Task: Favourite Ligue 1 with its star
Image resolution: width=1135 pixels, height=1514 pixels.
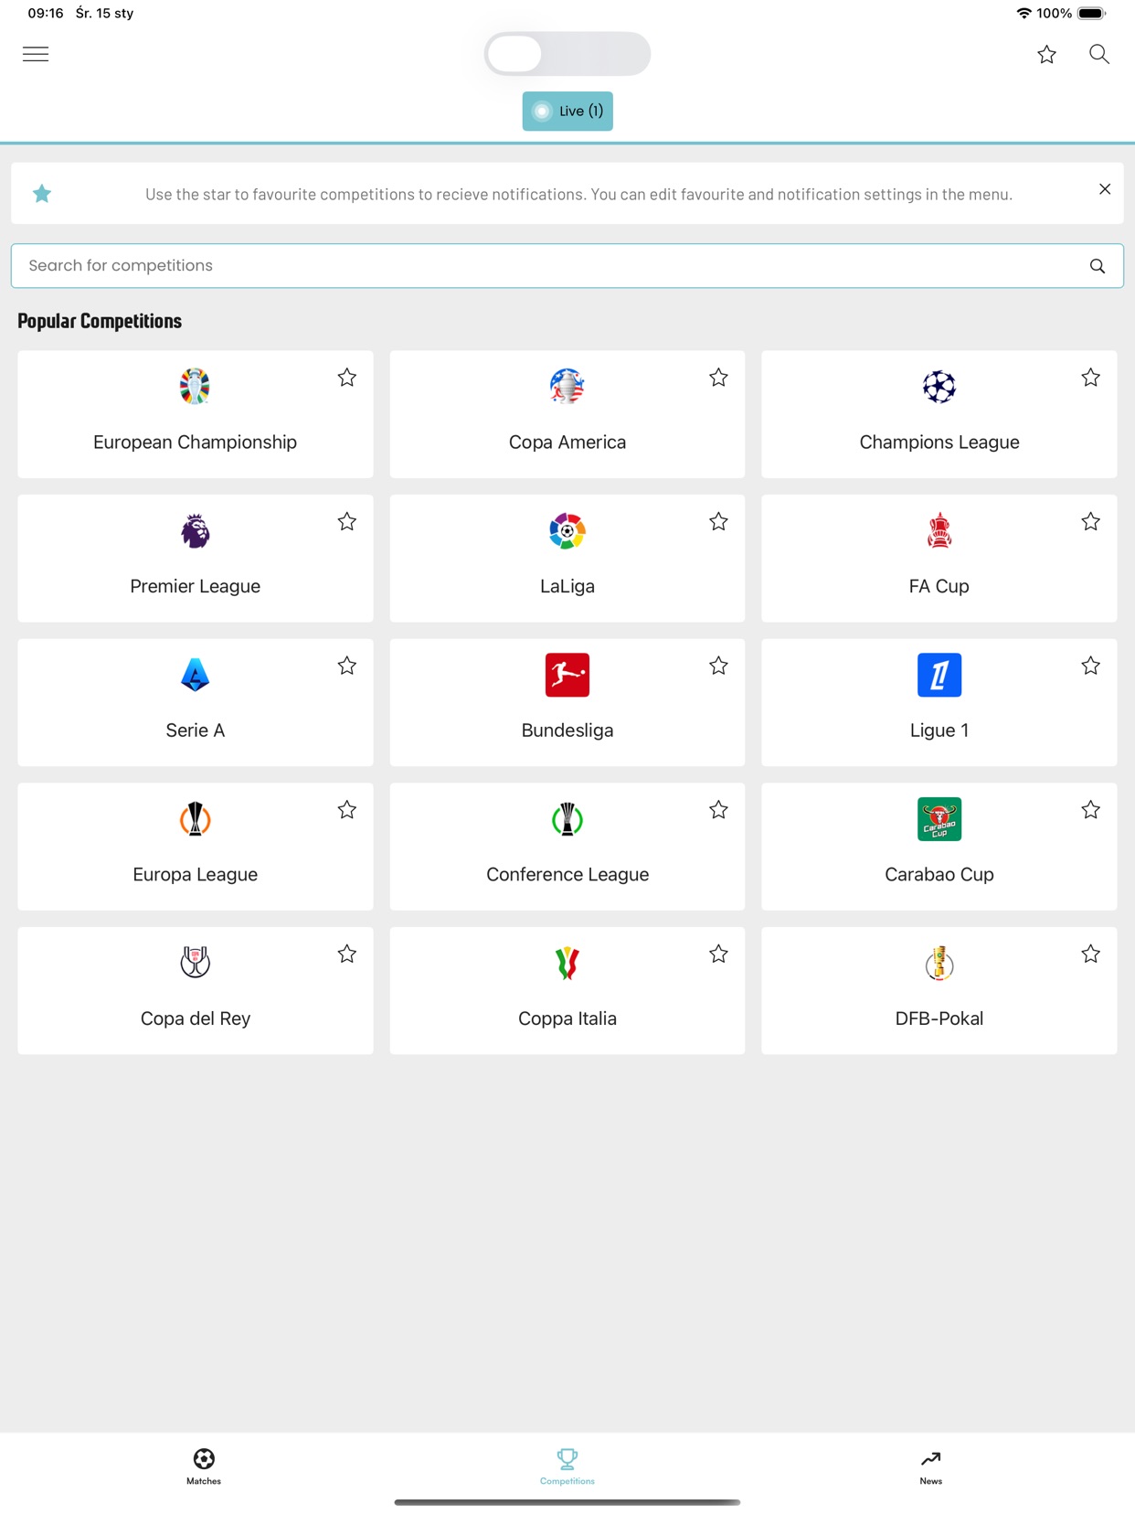Action: tap(1091, 666)
